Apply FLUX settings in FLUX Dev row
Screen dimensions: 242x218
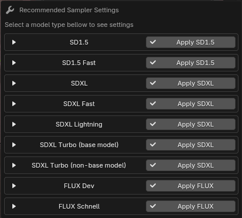[190, 186]
